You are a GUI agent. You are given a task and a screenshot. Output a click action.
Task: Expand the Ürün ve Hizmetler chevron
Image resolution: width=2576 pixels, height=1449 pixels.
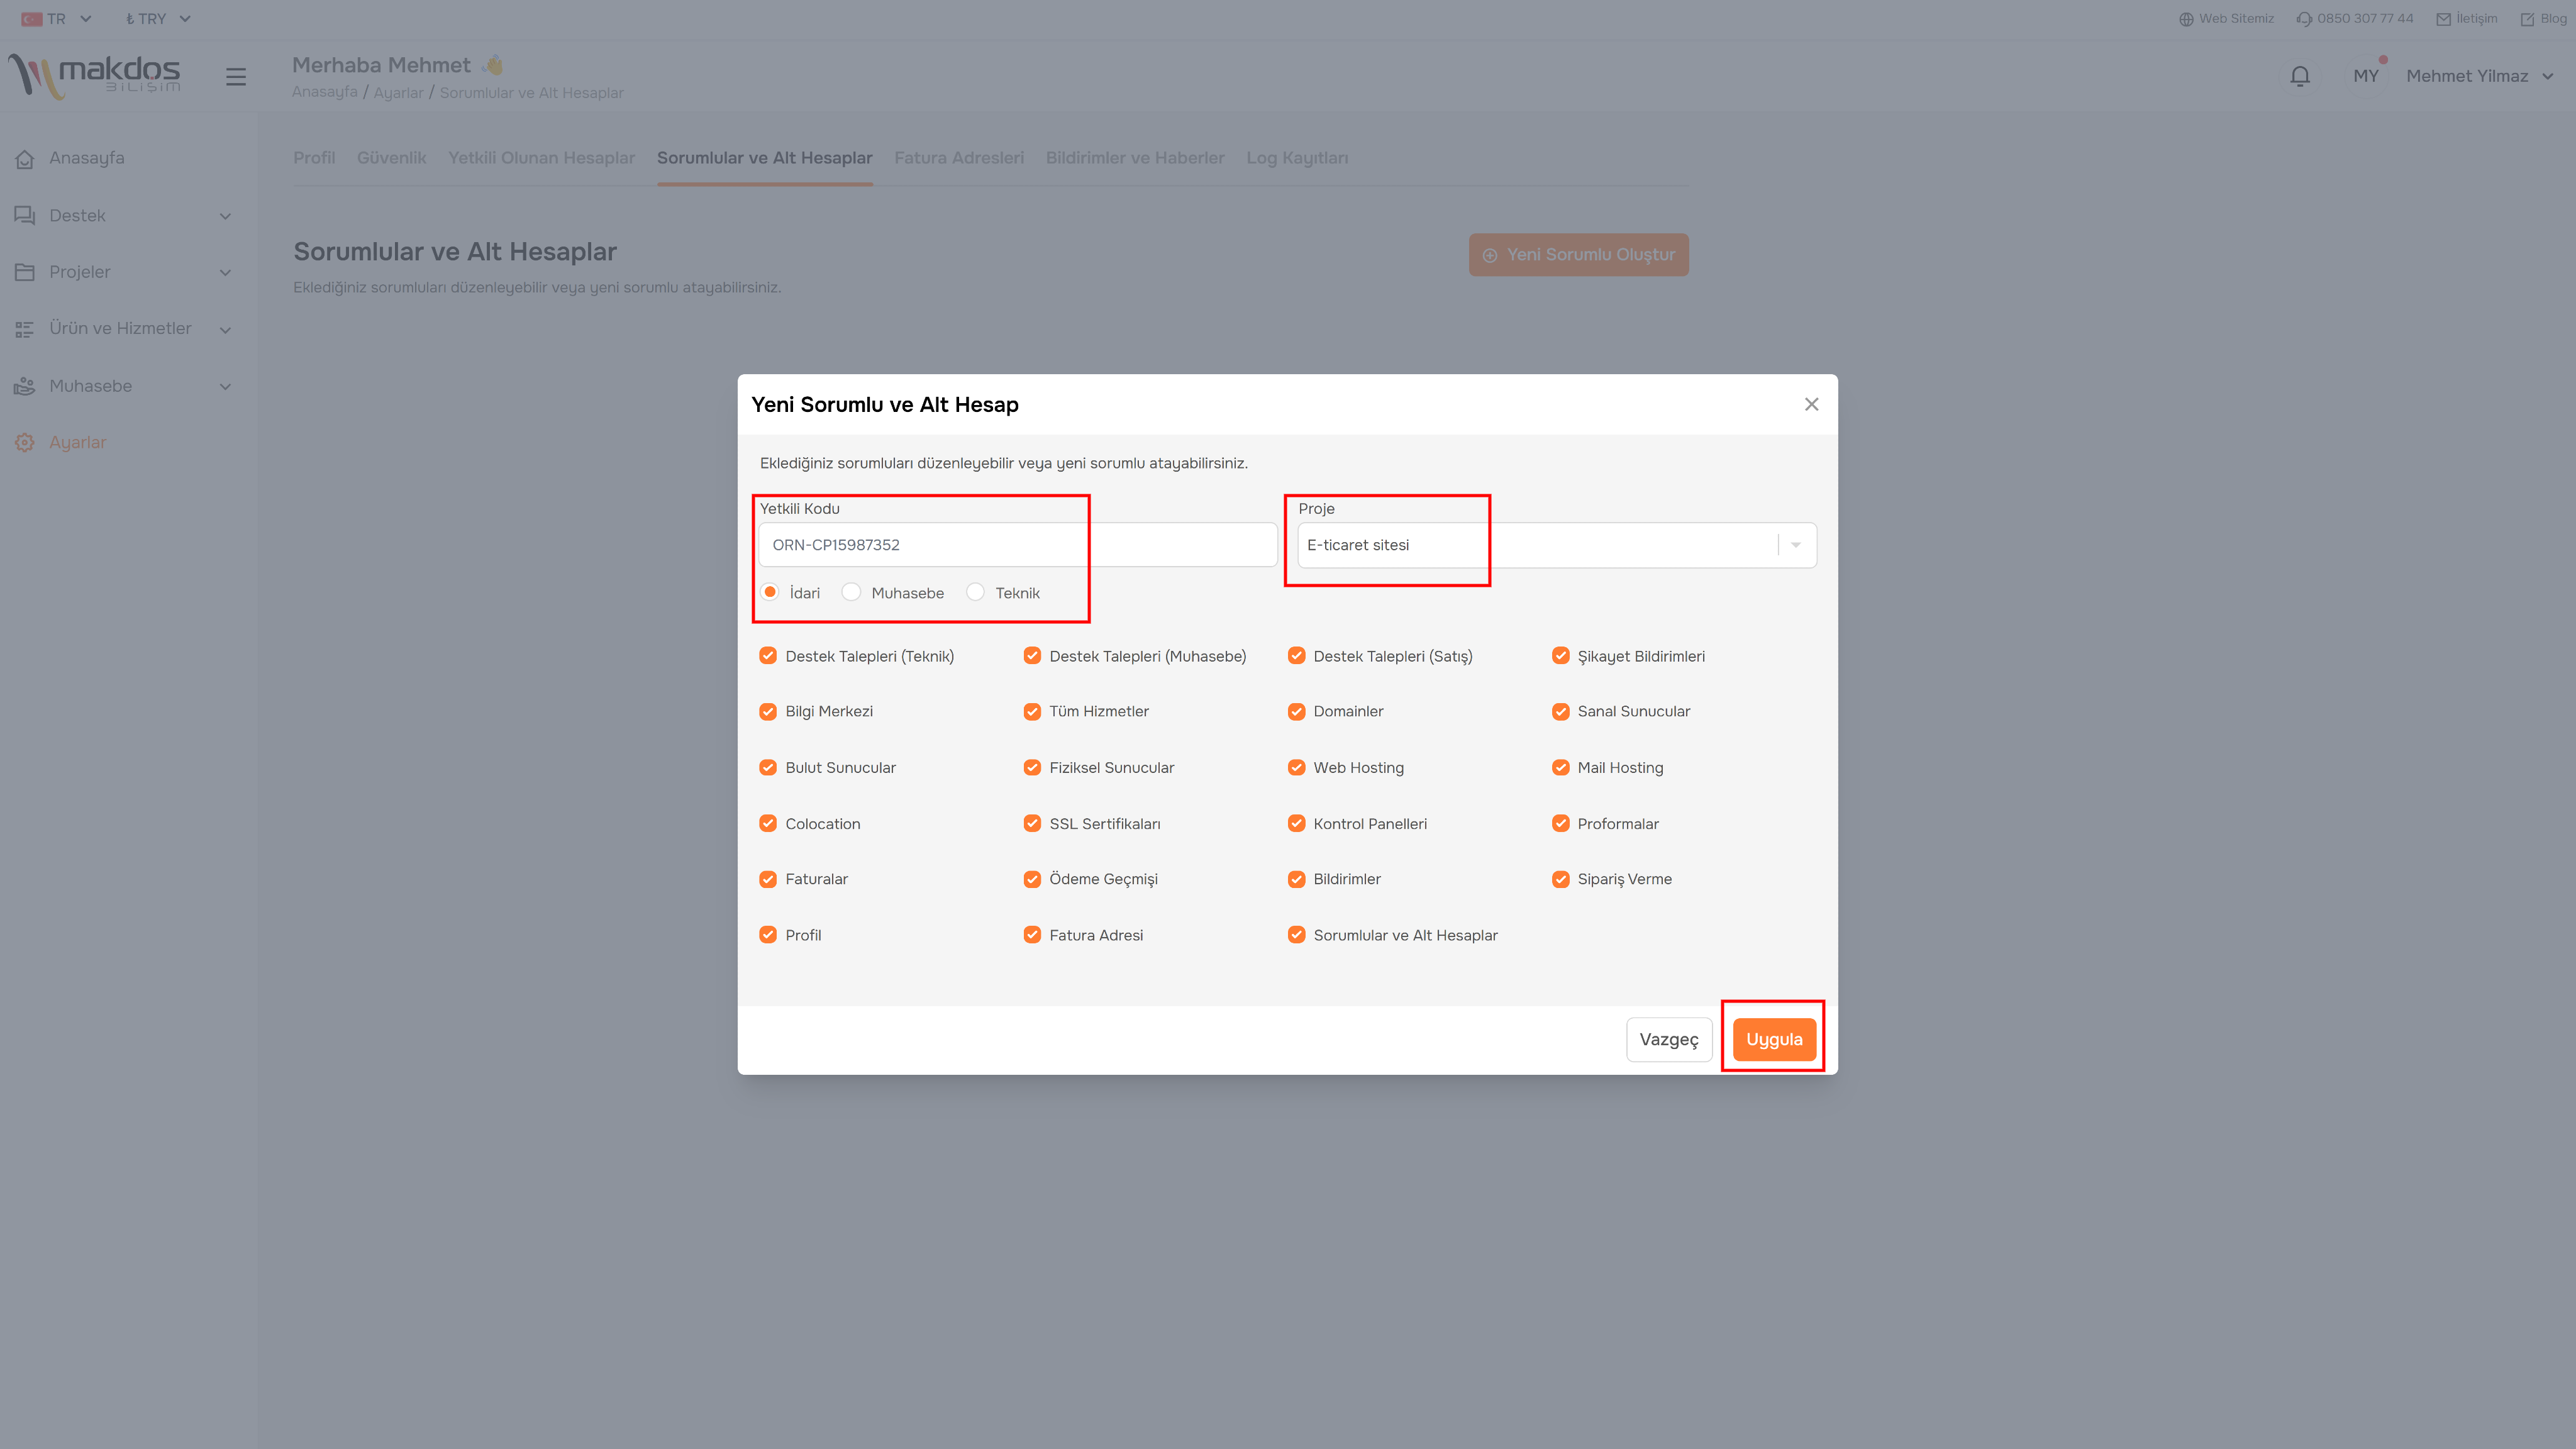click(225, 329)
